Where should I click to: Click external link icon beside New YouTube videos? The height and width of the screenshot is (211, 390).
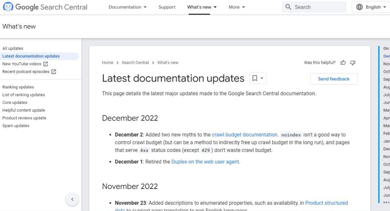point(46,64)
